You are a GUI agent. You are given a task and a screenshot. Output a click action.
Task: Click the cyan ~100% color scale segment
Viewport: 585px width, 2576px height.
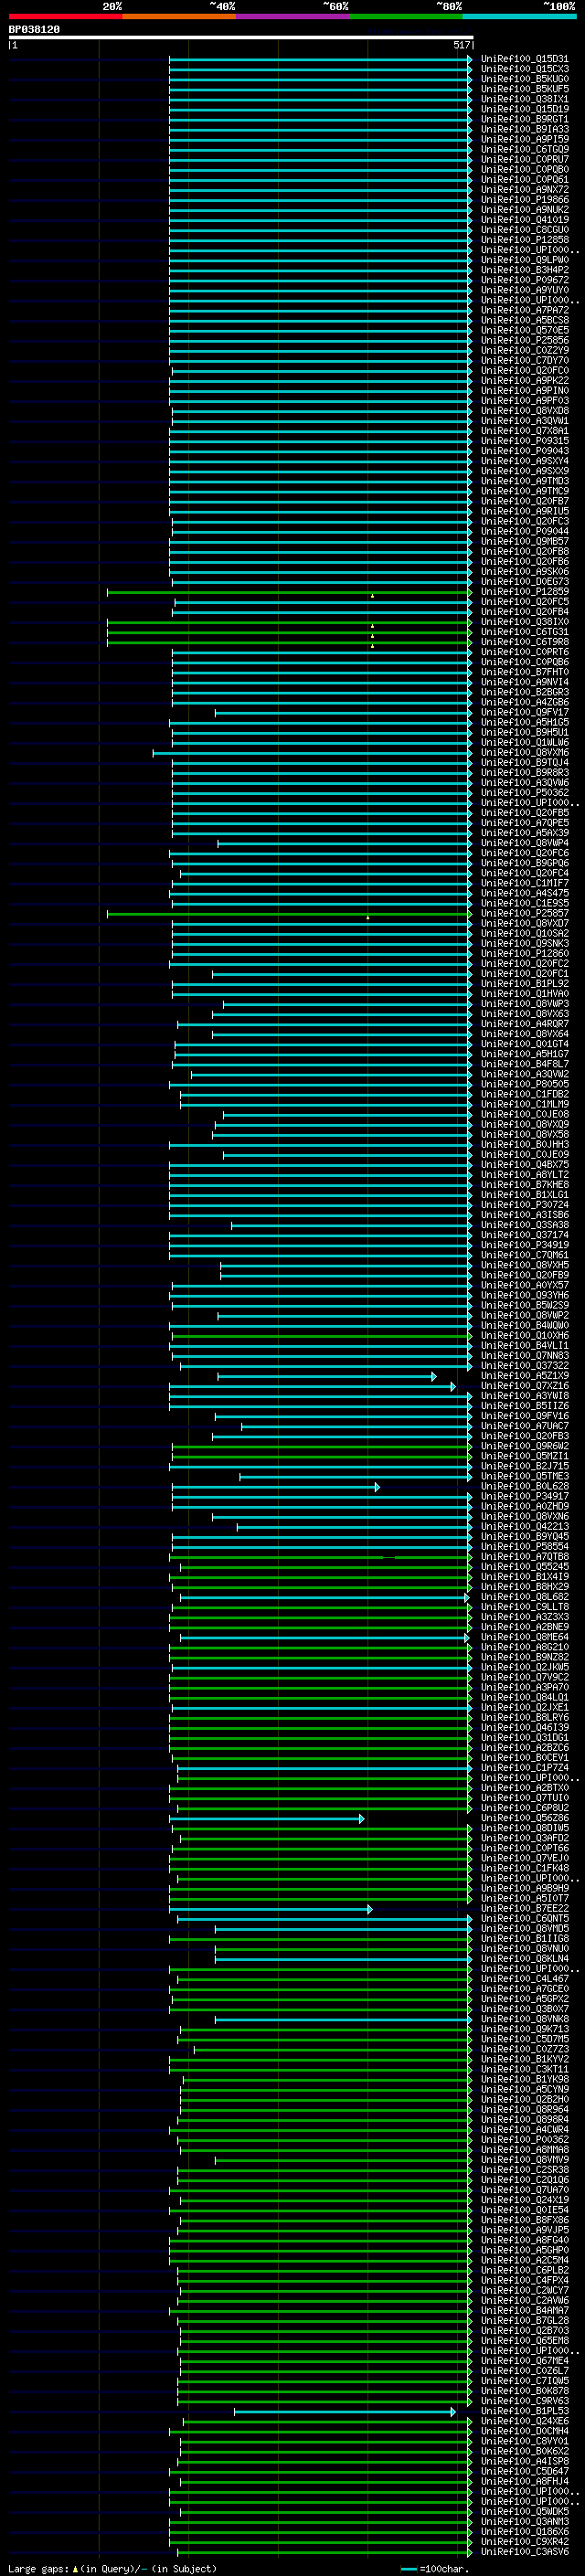519,17
